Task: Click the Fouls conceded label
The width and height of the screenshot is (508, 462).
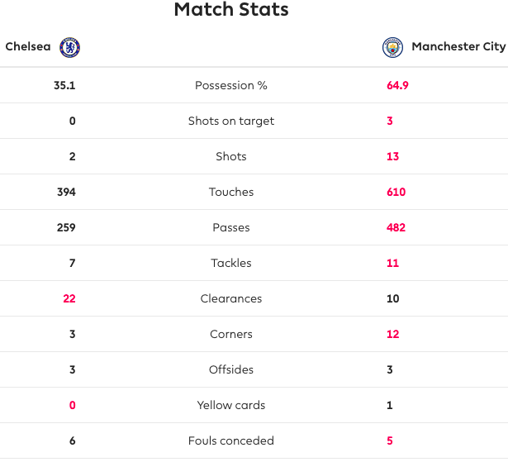Action: coord(231,441)
